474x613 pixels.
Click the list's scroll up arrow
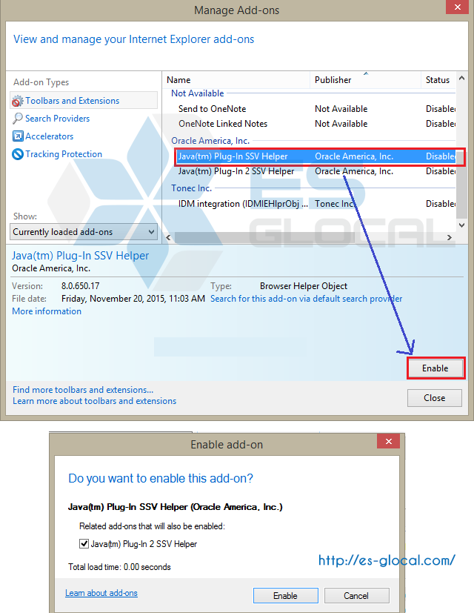461,79
